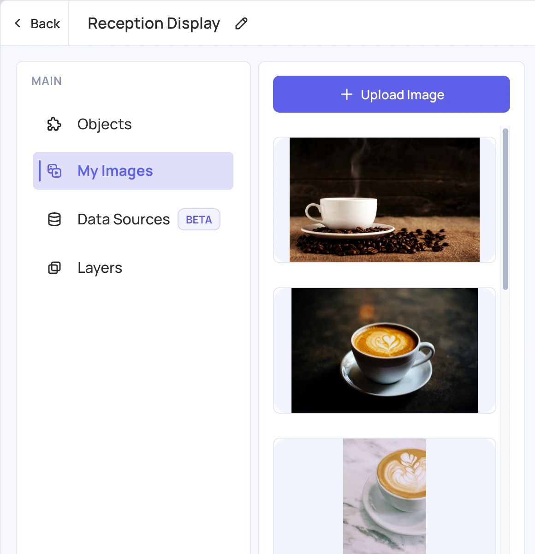This screenshot has width=535, height=554.
Task: Click the Upload Image button
Action: [x=392, y=94]
